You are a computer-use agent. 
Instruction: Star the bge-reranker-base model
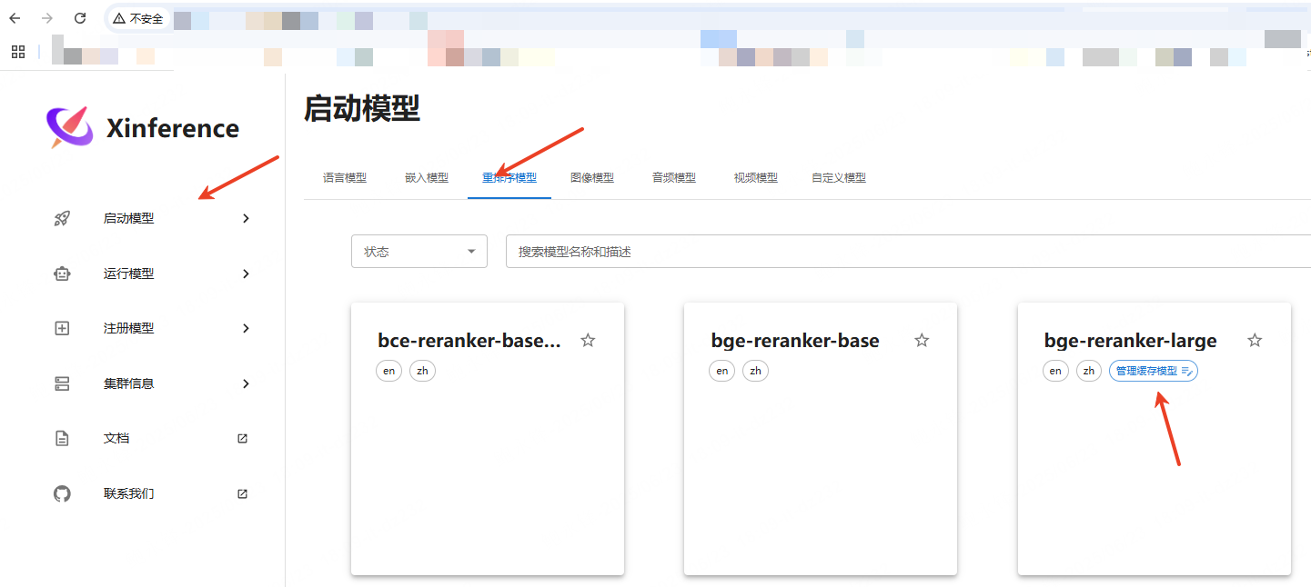(922, 341)
